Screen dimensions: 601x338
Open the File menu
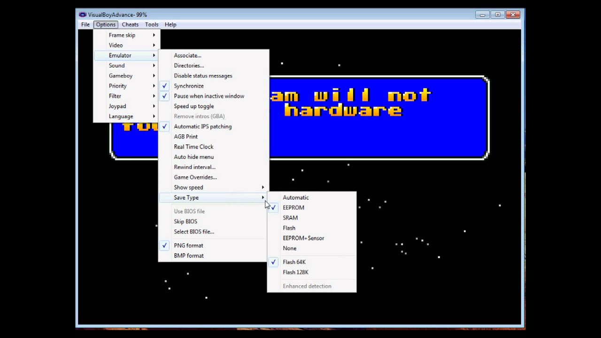85,24
